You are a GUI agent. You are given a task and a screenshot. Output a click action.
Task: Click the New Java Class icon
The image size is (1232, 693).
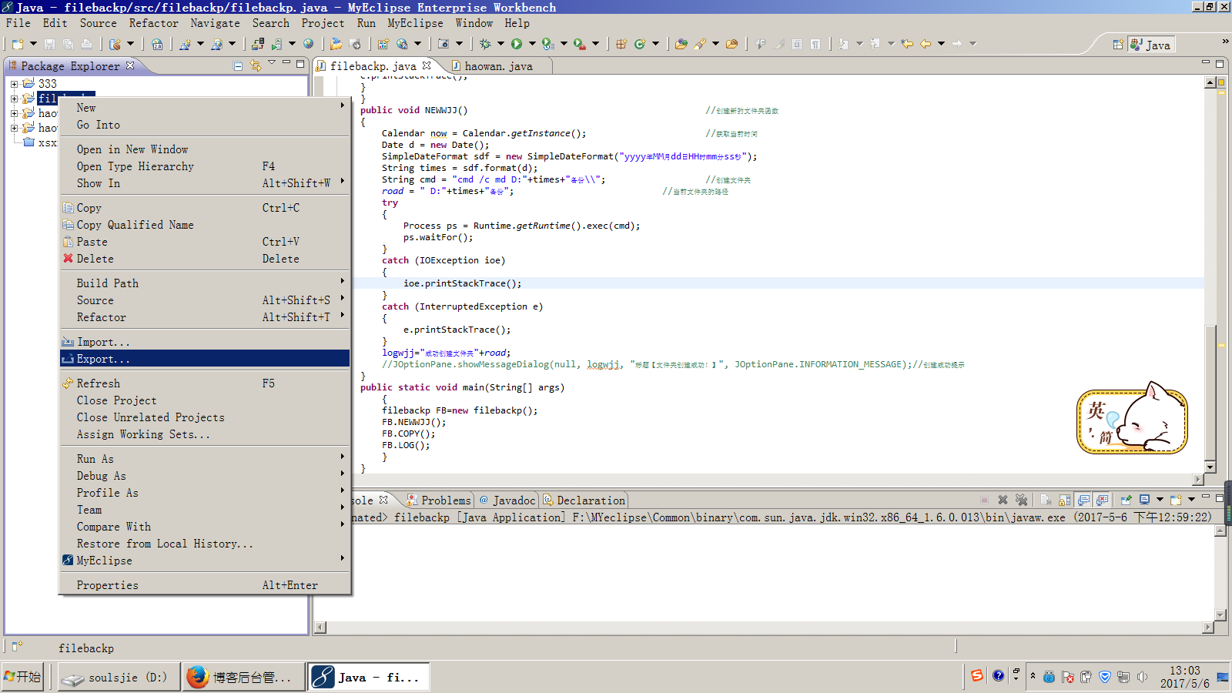[x=640, y=44]
